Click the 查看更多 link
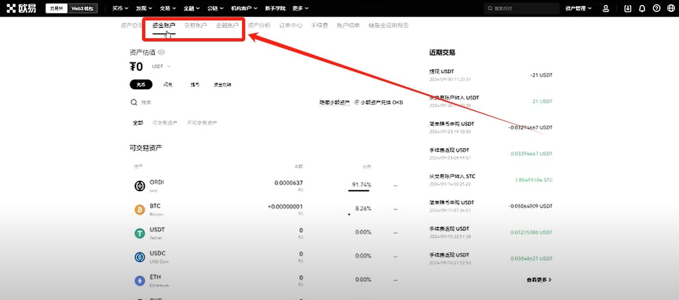The image size is (679, 300). point(539,280)
